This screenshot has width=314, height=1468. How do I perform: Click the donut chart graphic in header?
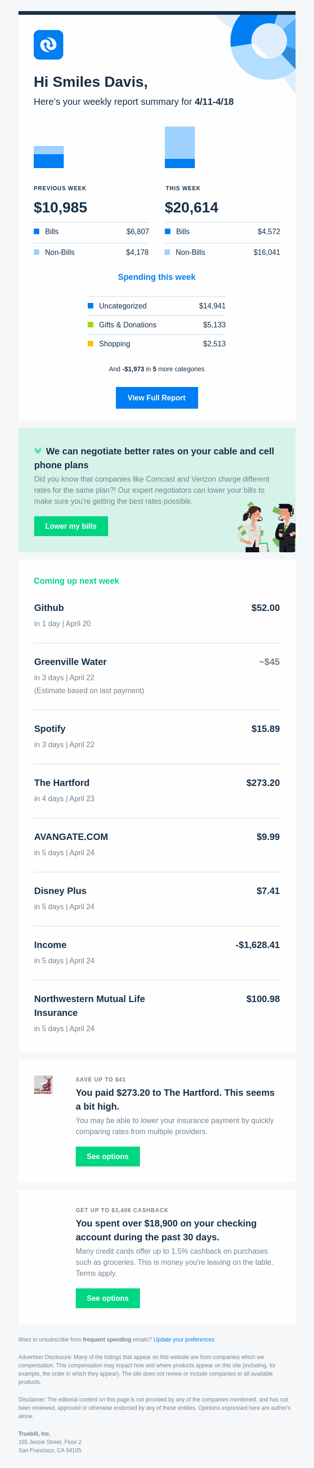(x=263, y=47)
